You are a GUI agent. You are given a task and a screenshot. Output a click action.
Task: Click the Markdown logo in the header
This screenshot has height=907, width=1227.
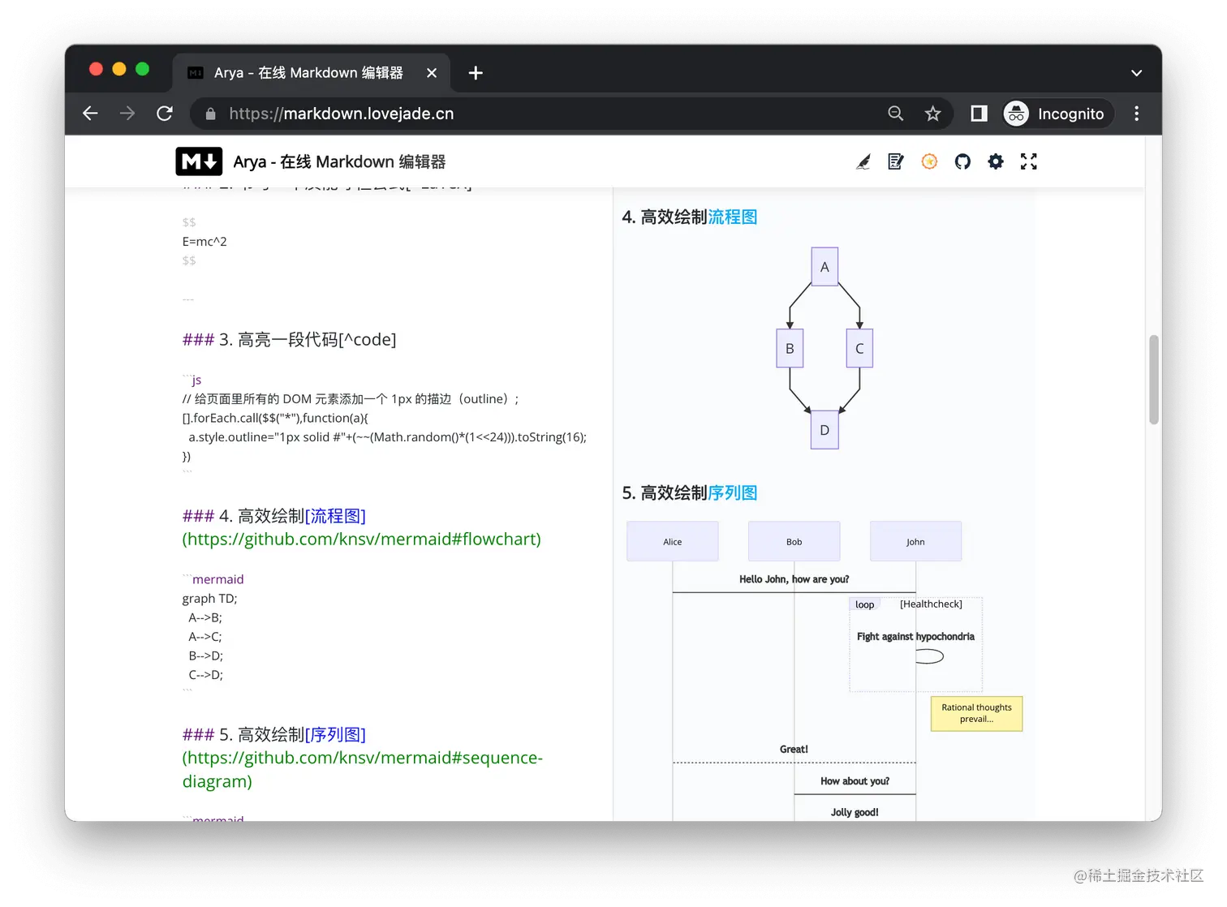click(198, 161)
